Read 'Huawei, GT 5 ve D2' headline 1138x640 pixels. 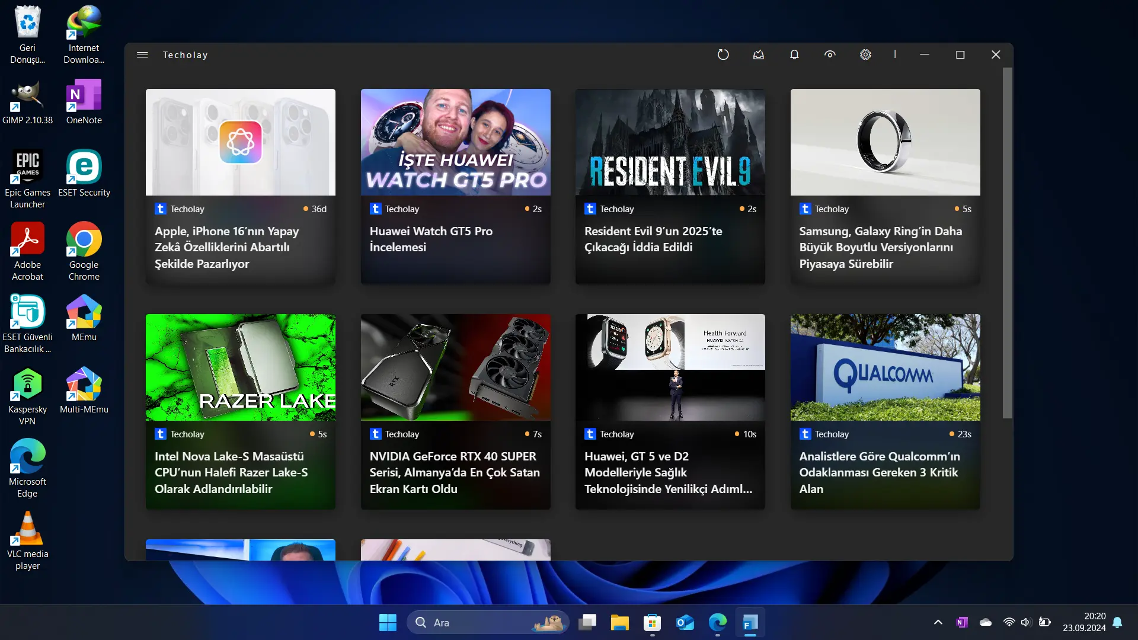pos(668,473)
